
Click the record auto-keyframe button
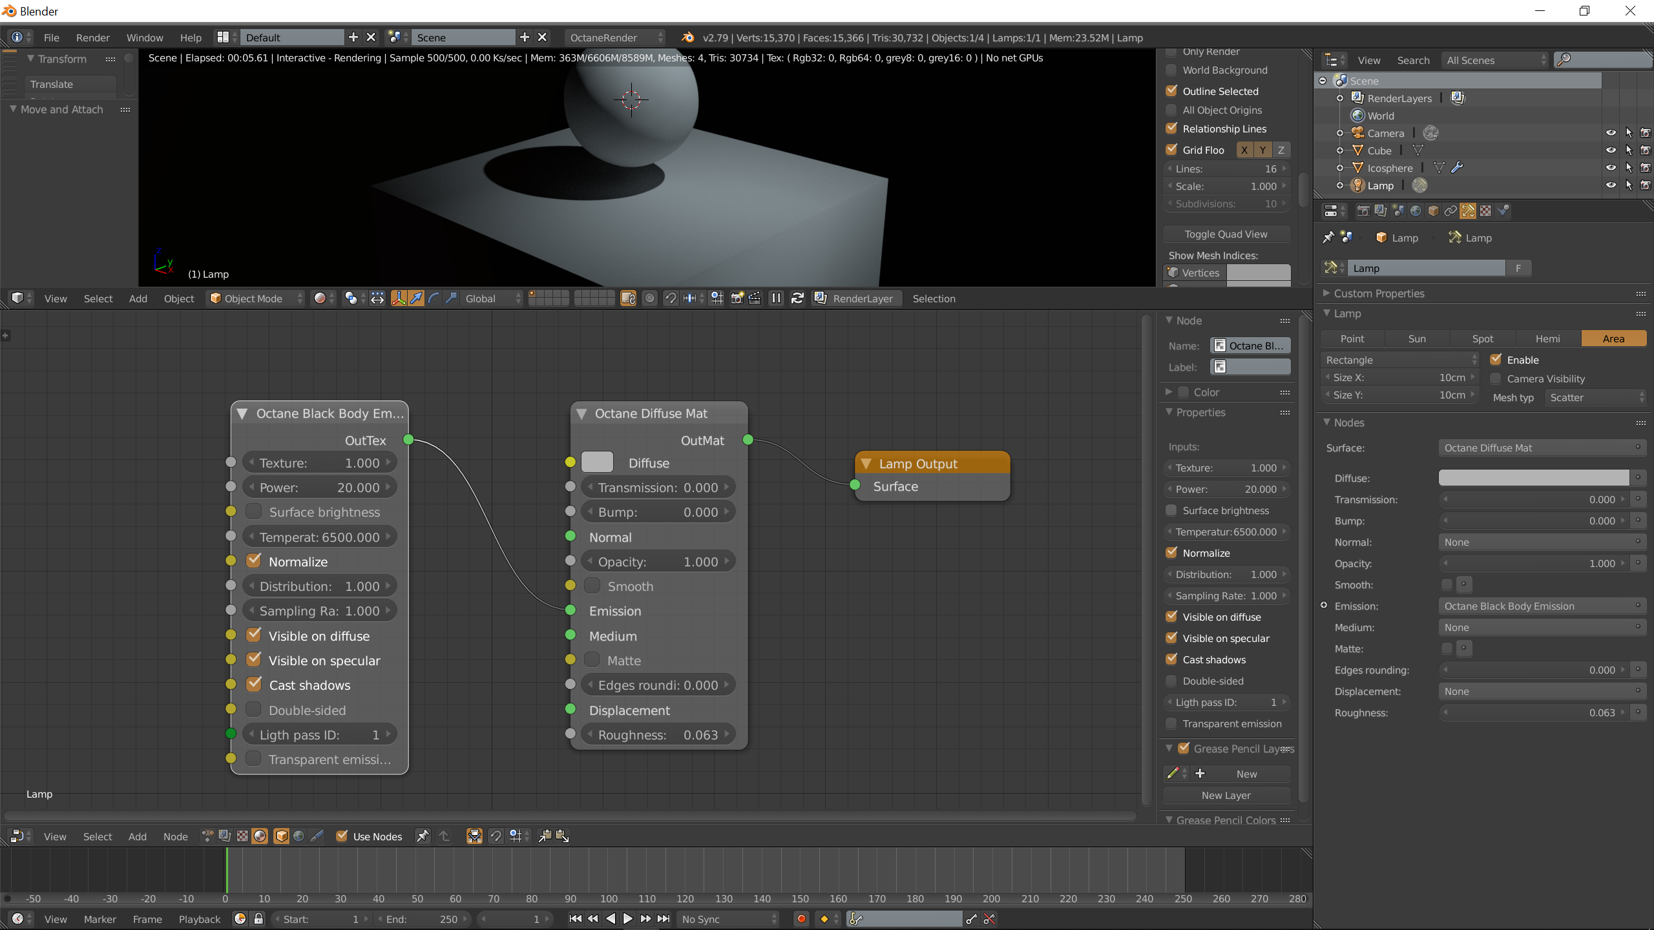coord(801,918)
